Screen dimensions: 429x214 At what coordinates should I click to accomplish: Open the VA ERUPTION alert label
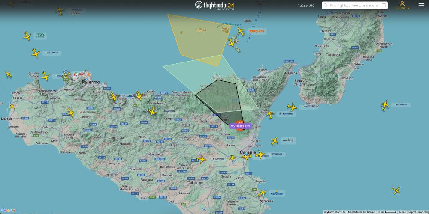pos(240,126)
